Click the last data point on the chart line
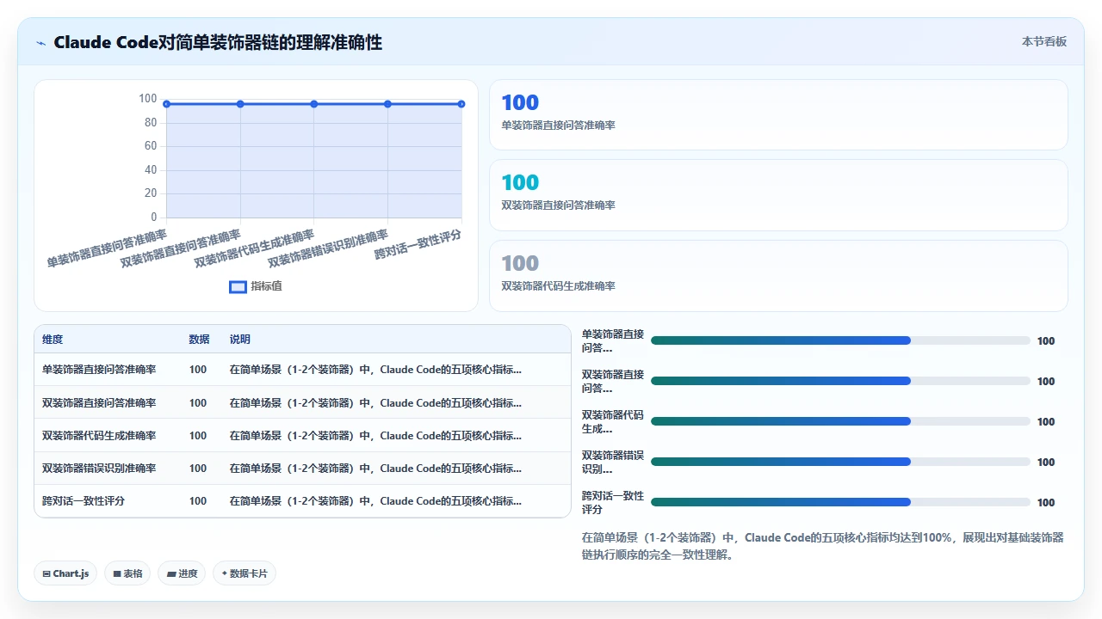 click(461, 104)
